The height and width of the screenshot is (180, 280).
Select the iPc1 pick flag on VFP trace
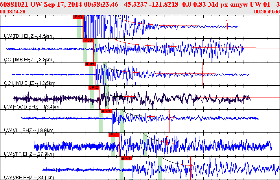[x=114, y=135]
